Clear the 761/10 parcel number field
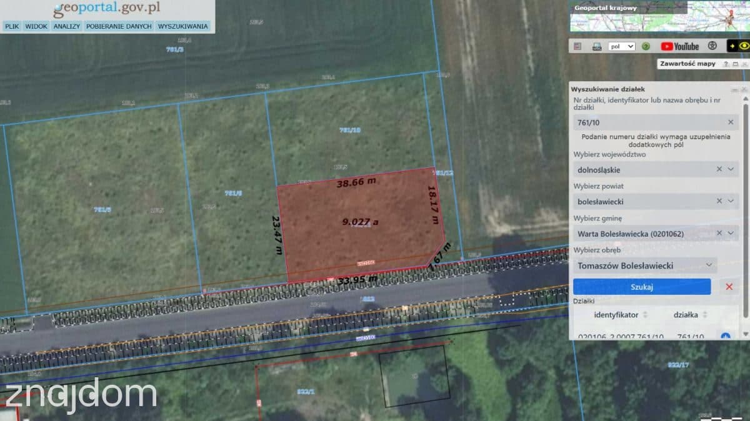This screenshot has width=750, height=421. pos(731,122)
